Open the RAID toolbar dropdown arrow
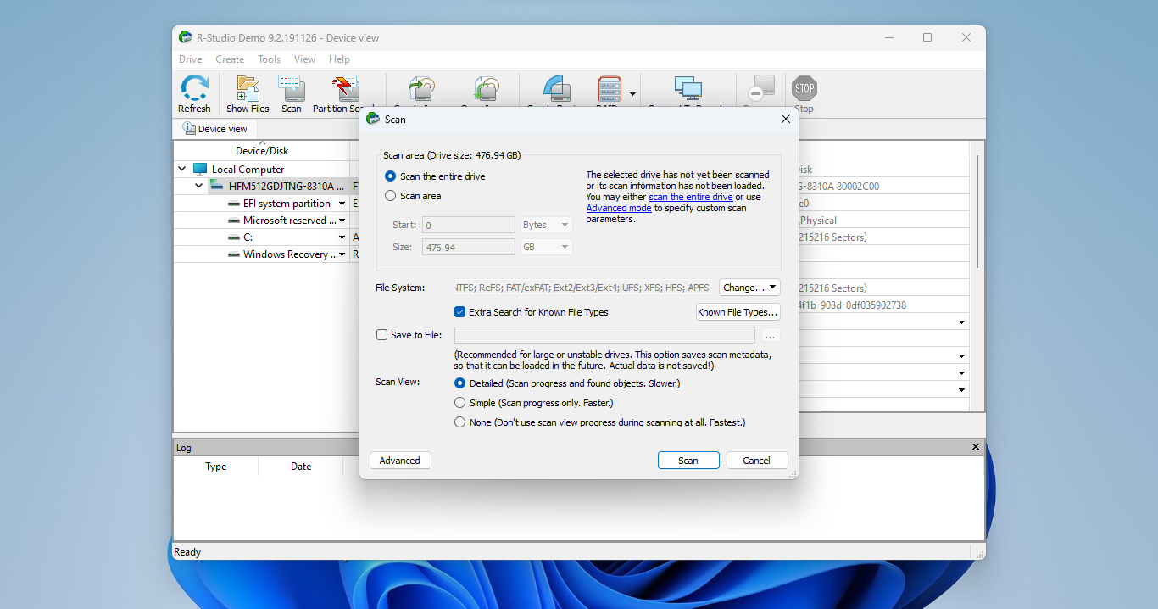This screenshot has width=1158, height=609. [632, 93]
